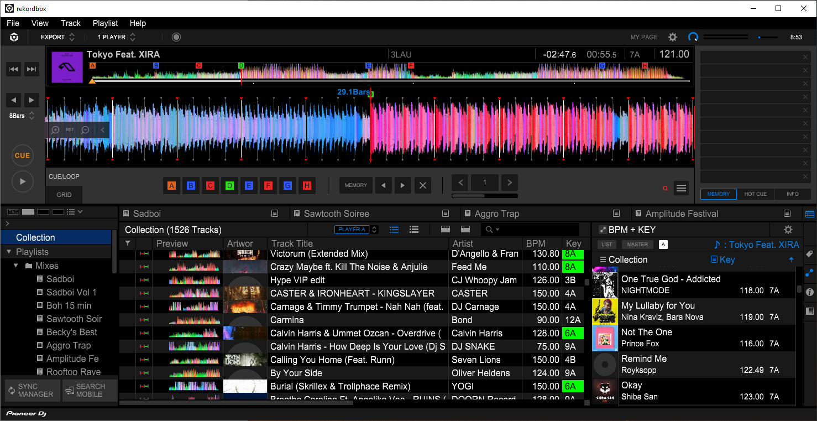Open the cue list menu beside quantize
The image size is (817, 421).
click(x=682, y=188)
